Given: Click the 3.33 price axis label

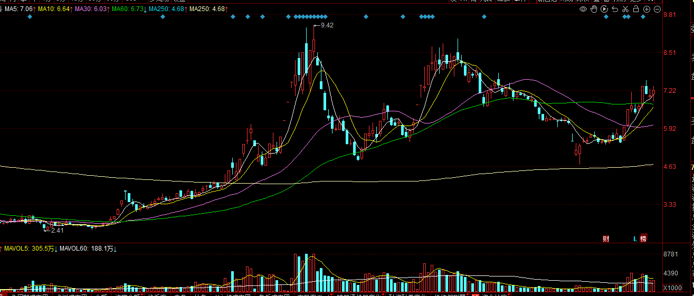Looking at the screenshot, I should pyautogui.click(x=670, y=205).
